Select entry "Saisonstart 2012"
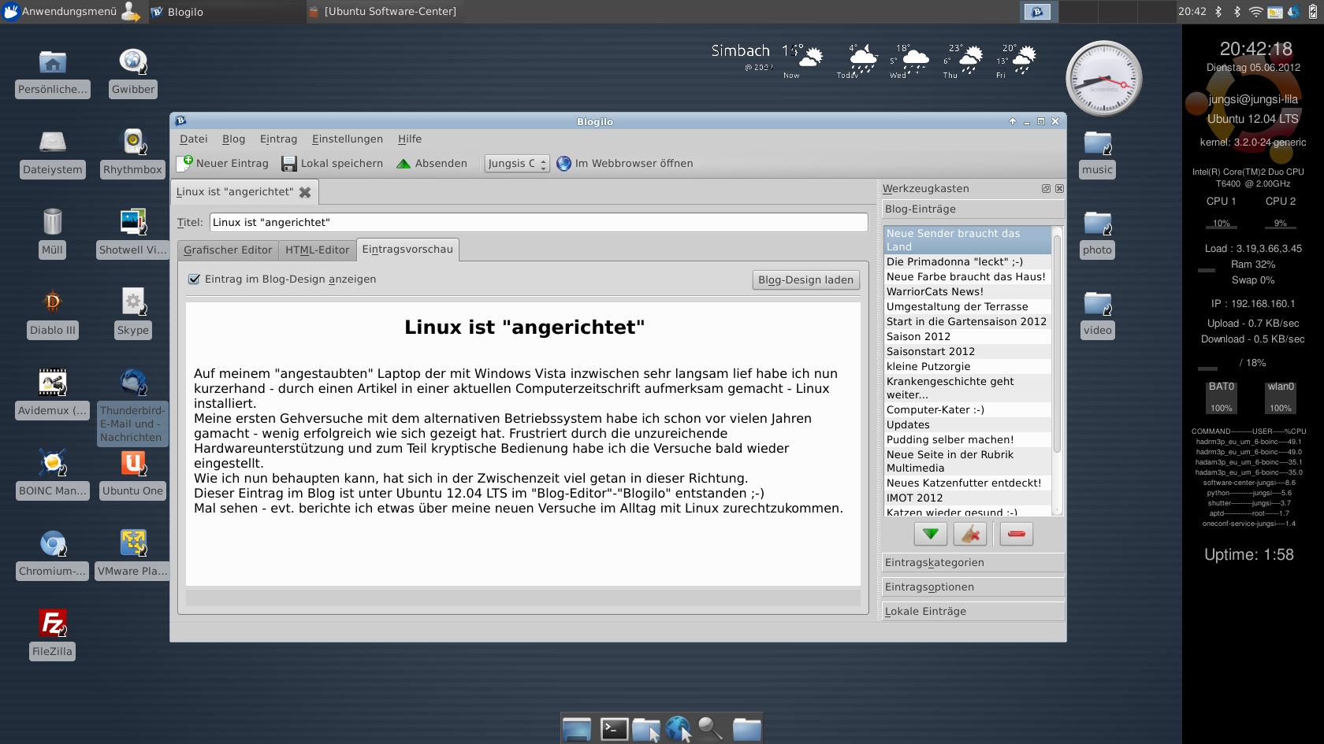Viewport: 1324px width, 744px height. (968, 352)
